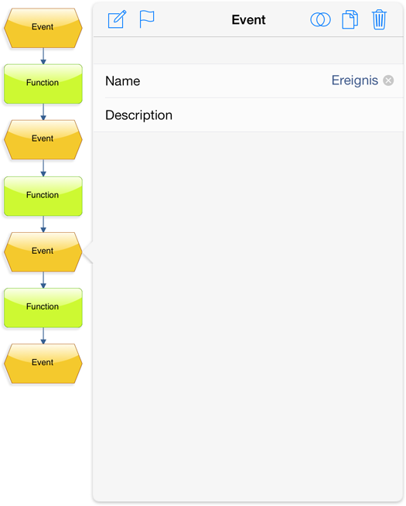Select the arrow above the bottom Event
Viewport: 406px width, 506px height.
pyautogui.click(x=43, y=336)
